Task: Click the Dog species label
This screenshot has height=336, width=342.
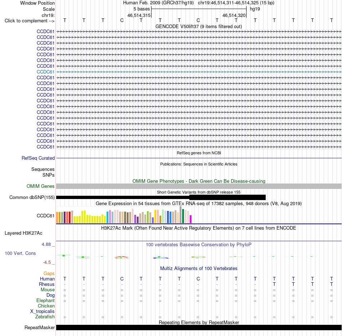Action: click(50, 295)
